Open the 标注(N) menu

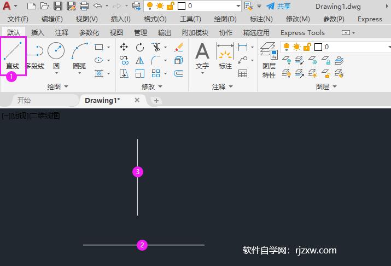click(261, 19)
